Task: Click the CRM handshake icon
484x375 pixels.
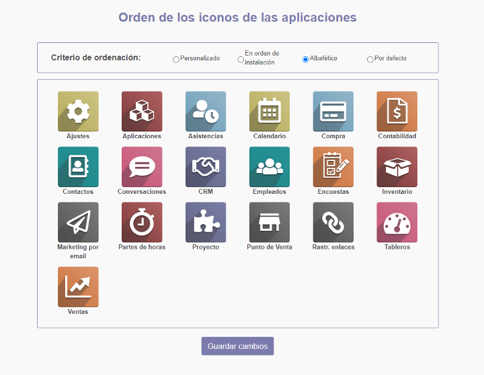Action: pos(206,166)
